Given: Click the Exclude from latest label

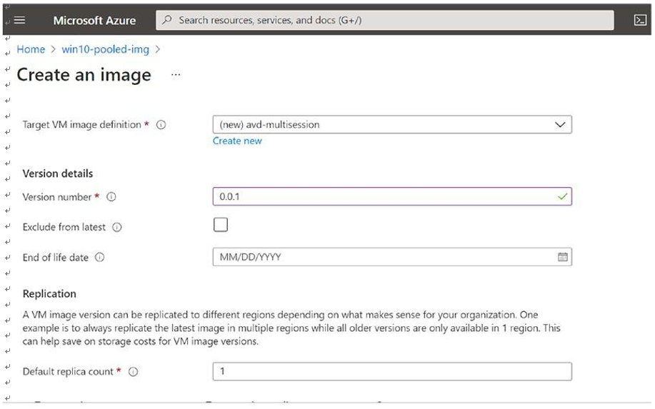Looking at the screenshot, I should point(64,227).
